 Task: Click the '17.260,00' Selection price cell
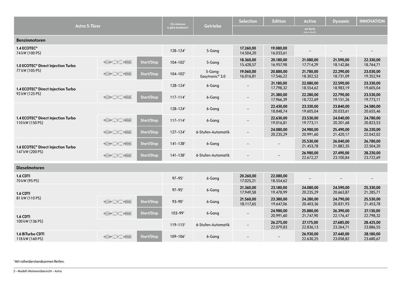(x=248, y=51)
